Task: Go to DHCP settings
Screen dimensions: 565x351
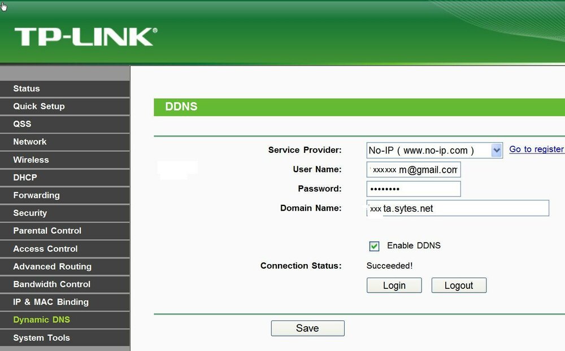Action: click(24, 177)
